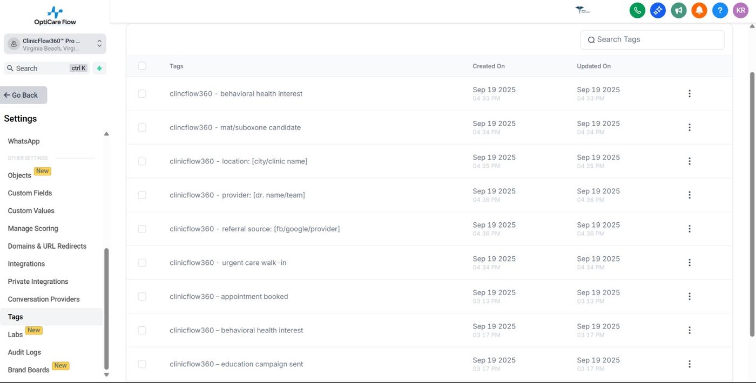The width and height of the screenshot is (756, 383).
Task: Click the OptiCare Flow logo
Action: pyautogui.click(x=55, y=16)
